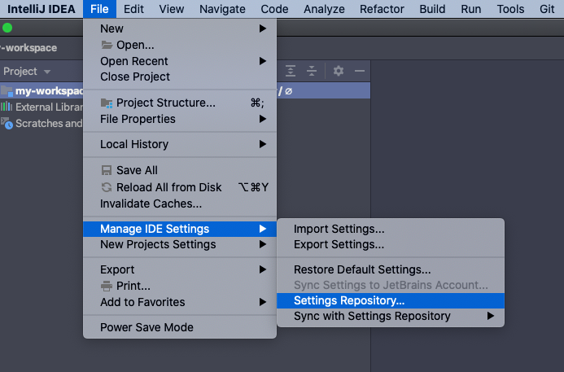Image resolution: width=564 pixels, height=372 pixels.
Task: Open the Git menu
Action: pyautogui.click(x=547, y=9)
